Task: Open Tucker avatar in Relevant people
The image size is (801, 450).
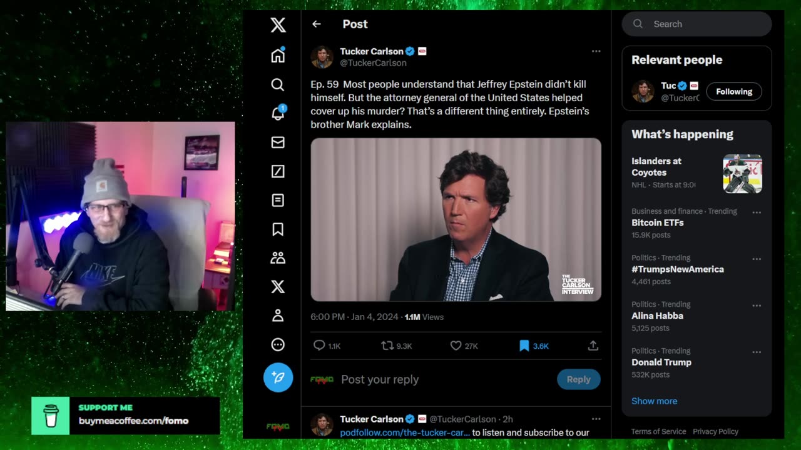Action: (643, 91)
